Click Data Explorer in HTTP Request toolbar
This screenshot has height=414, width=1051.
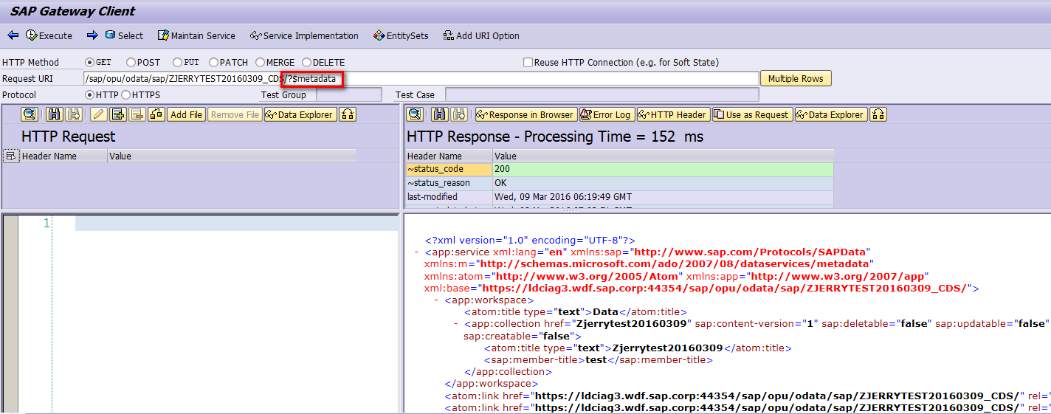300,114
